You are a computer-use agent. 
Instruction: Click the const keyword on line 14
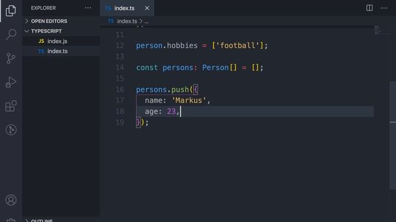pyautogui.click(x=147, y=67)
